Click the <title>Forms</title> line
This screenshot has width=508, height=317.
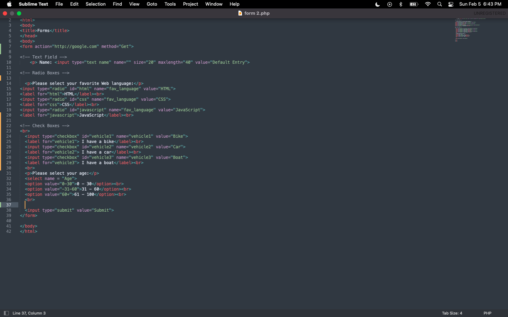pos(44,31)
